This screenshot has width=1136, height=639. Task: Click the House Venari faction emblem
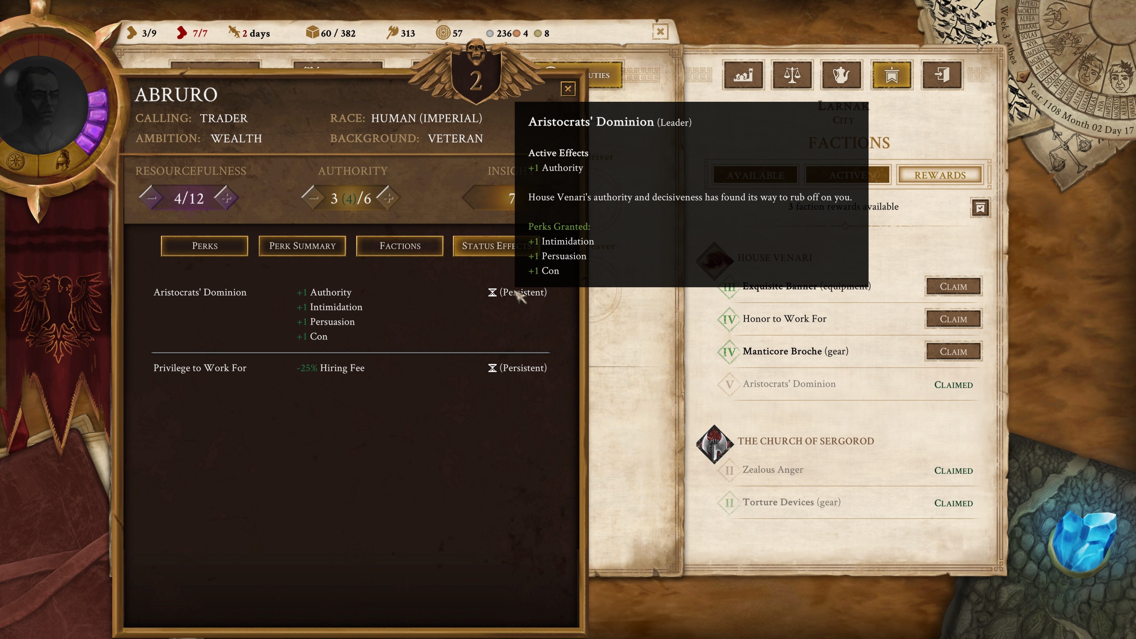(714, 260)
